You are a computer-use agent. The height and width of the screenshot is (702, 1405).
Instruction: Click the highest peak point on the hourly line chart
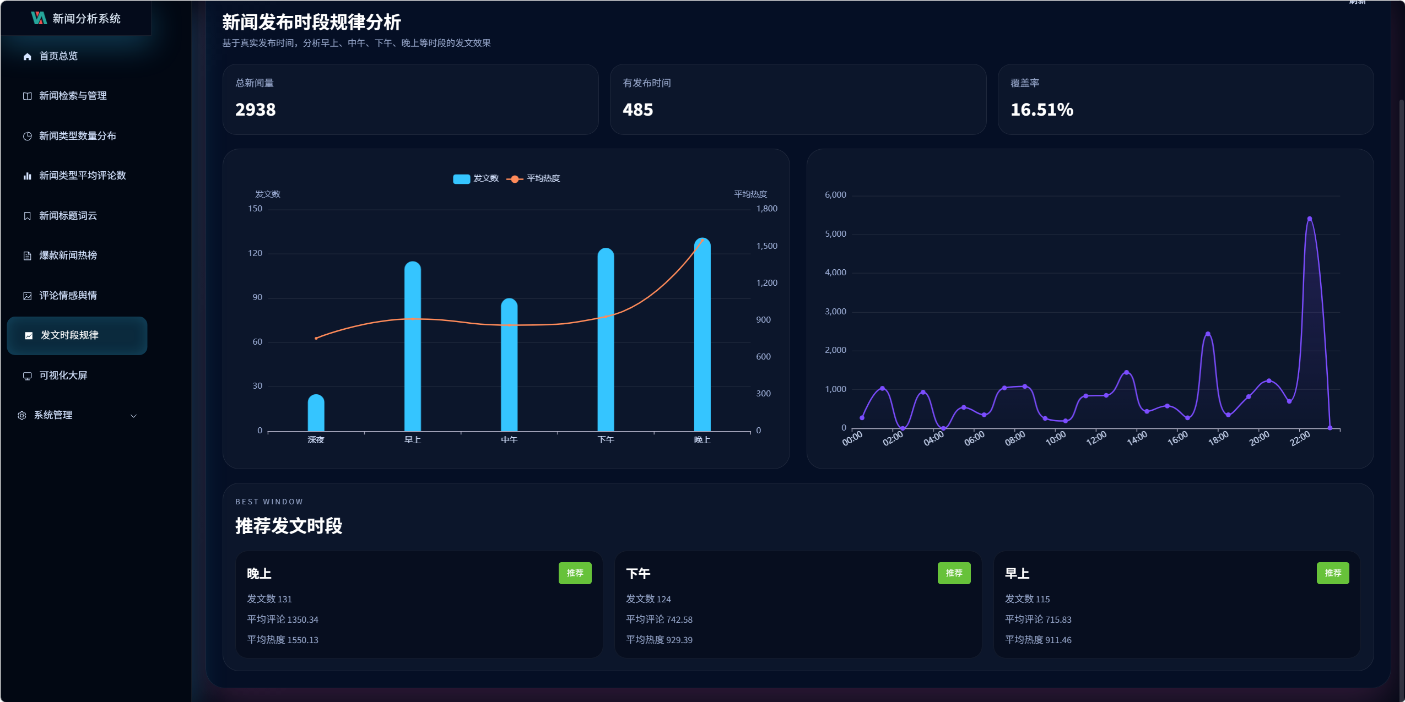1309,219
